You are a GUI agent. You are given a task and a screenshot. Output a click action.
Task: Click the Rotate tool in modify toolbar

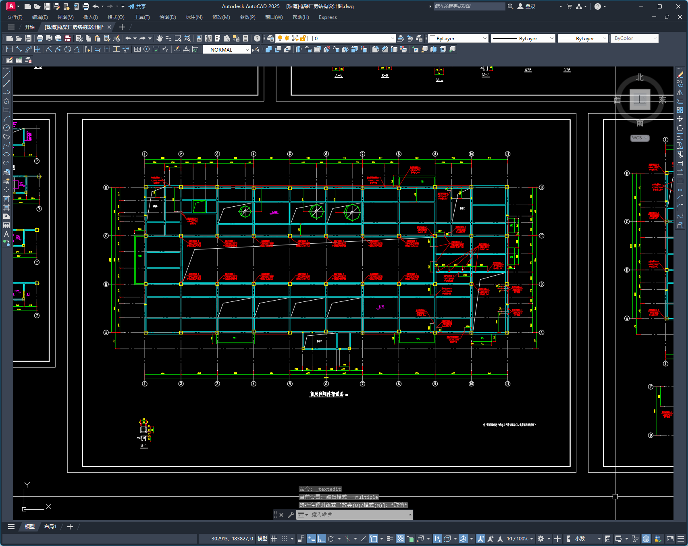[680, 128]
